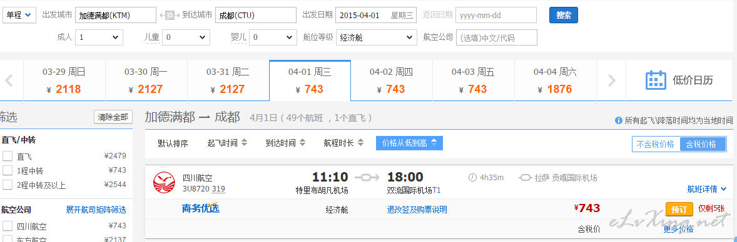Check the 2程中转及以上 filter
This screenshot has height=242, width=737.
8,185
